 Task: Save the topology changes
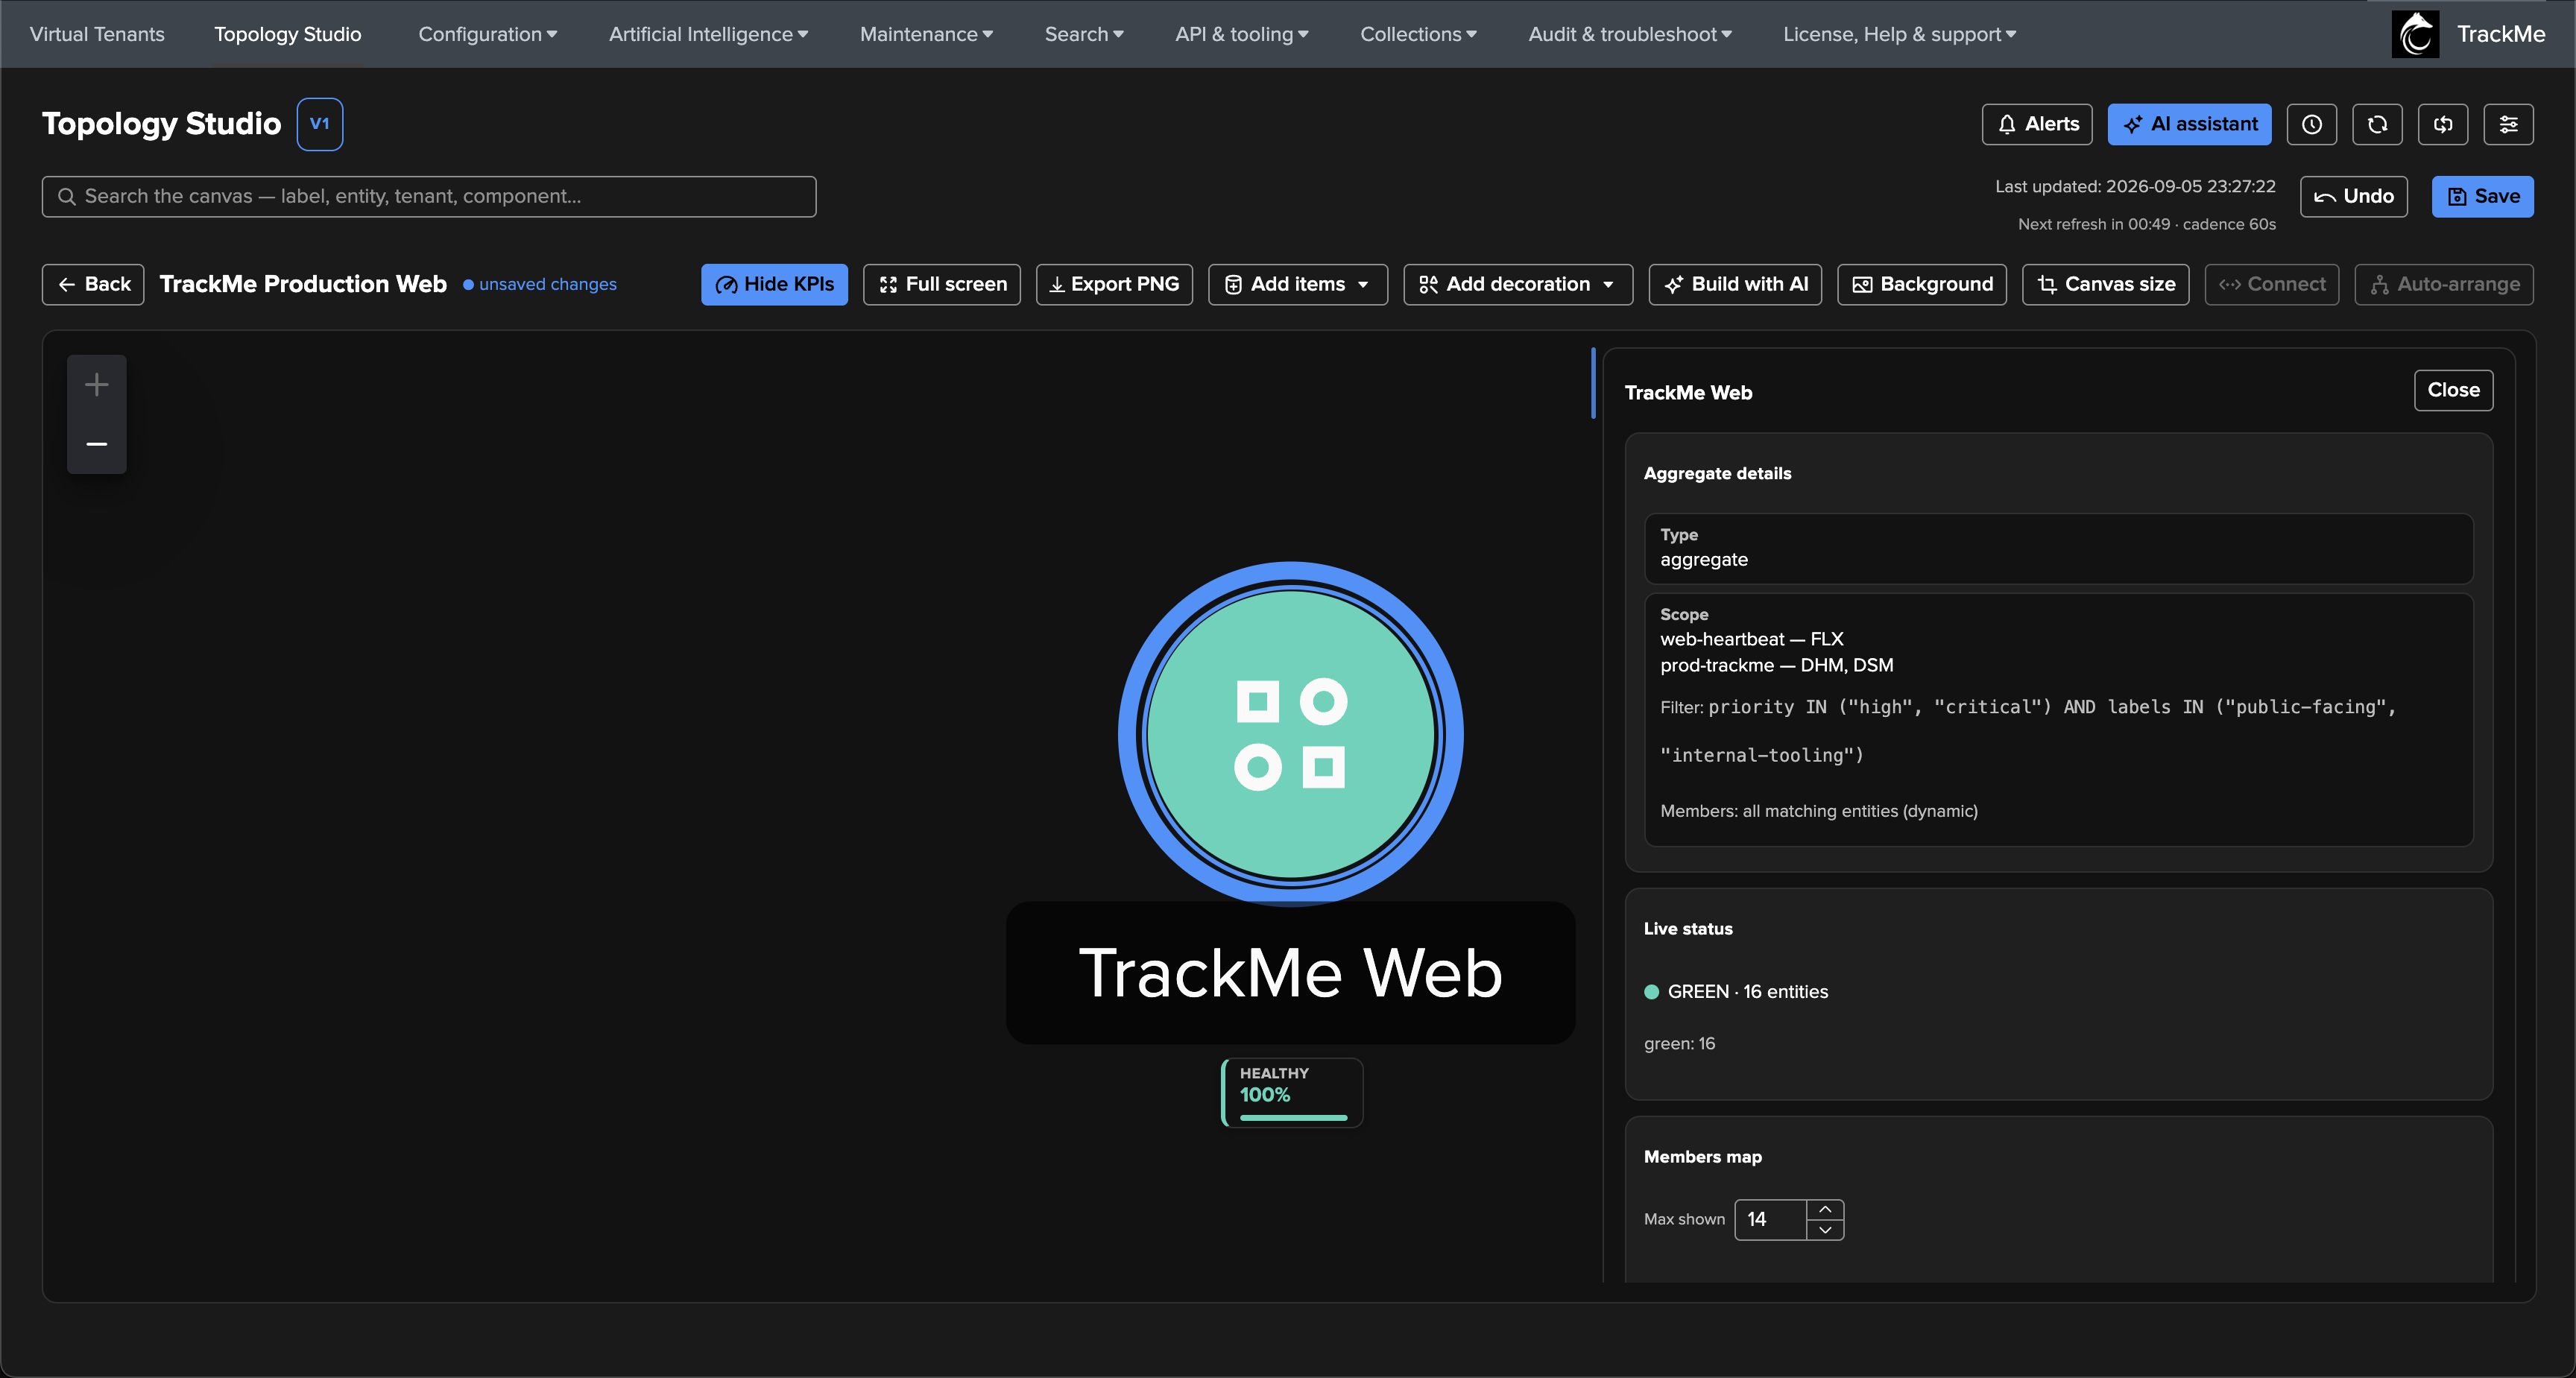[2482, 196]
